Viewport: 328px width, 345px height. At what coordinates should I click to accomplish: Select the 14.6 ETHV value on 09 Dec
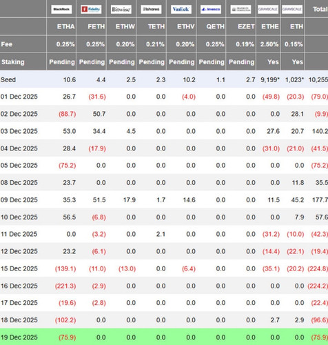[189, 200]
